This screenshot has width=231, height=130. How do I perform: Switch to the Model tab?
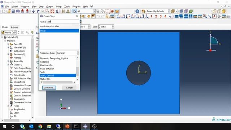coord(5,27)
